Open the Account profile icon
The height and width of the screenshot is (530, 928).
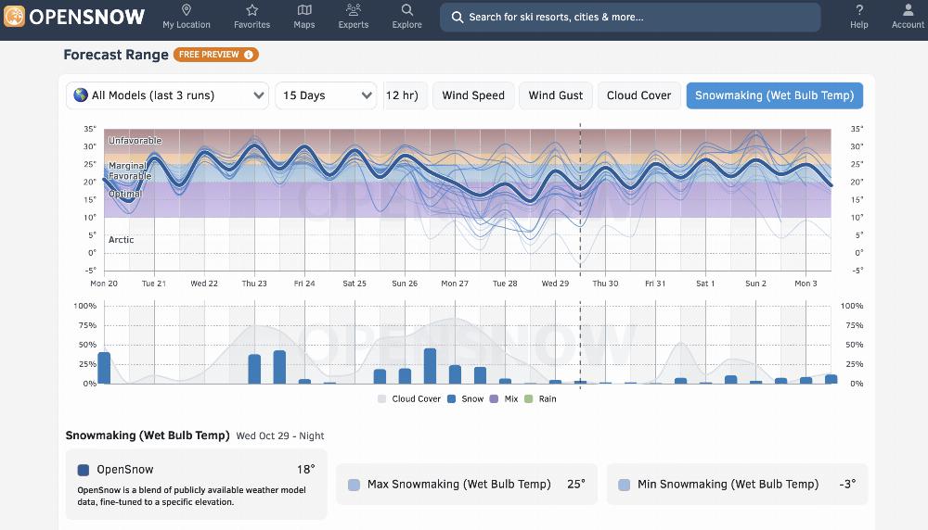coord(908,10)
